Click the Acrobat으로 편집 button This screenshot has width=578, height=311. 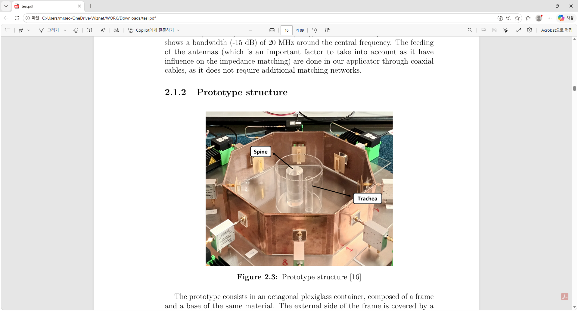point(556,30)
